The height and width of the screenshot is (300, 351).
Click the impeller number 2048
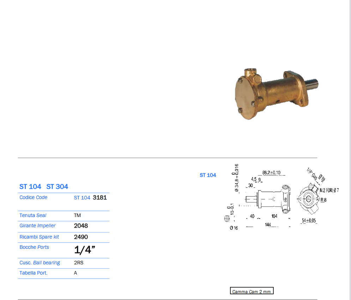(x=81, y=226)
